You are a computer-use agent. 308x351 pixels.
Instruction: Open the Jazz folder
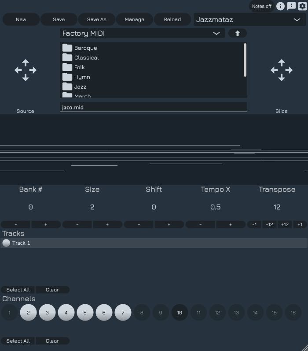point(80,87)
